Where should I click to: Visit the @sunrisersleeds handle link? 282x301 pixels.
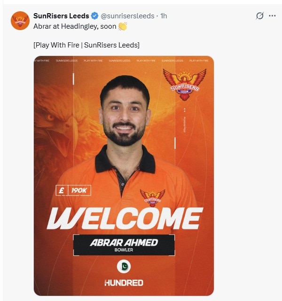127,16
